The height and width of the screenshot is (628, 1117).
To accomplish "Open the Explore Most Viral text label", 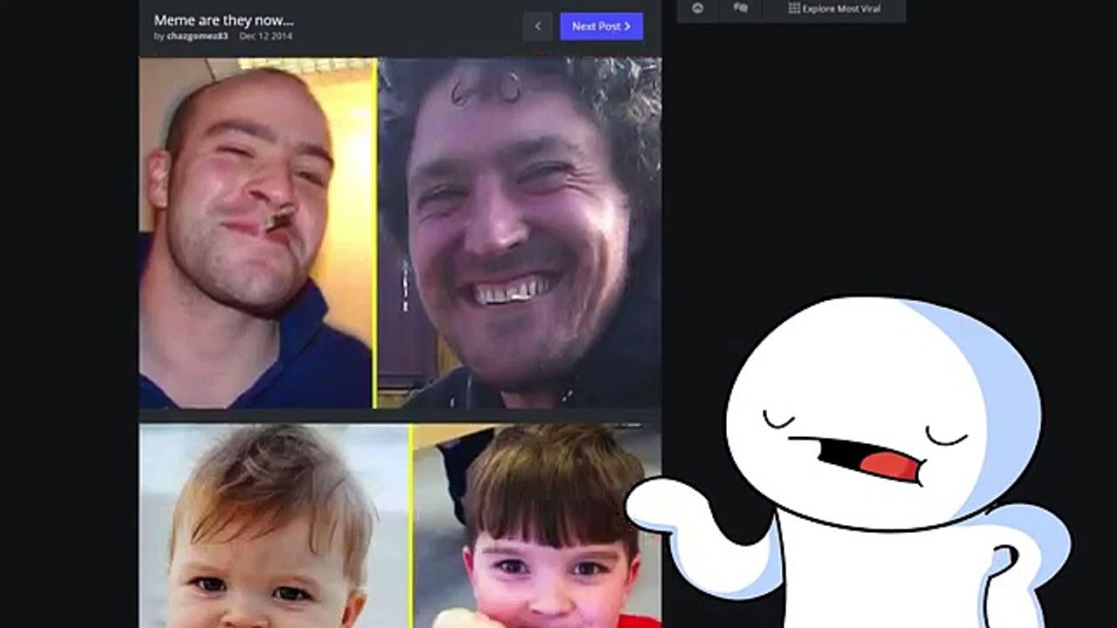I will (x=841, y=9).
